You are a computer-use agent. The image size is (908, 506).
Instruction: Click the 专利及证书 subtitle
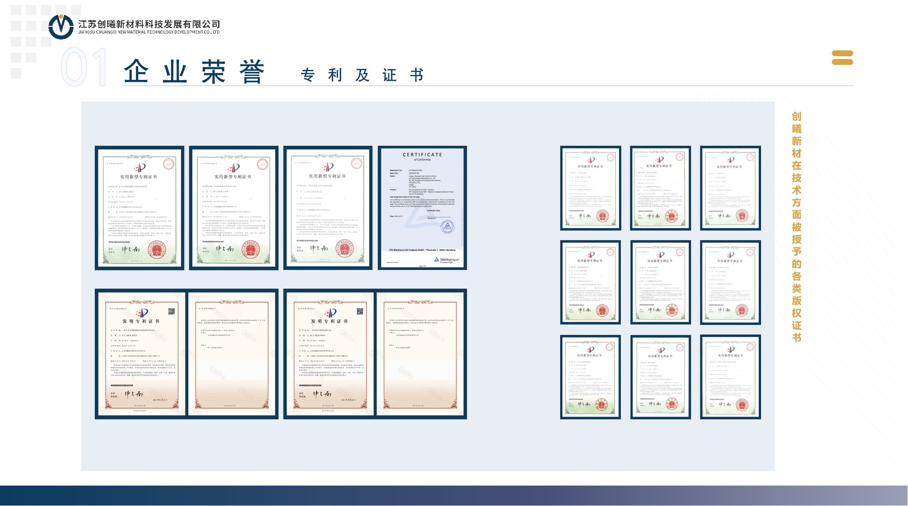coord(362,75)
